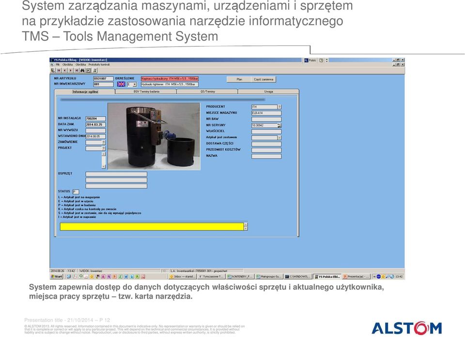Open lookup button next to PROJEKT

point(104,149)
